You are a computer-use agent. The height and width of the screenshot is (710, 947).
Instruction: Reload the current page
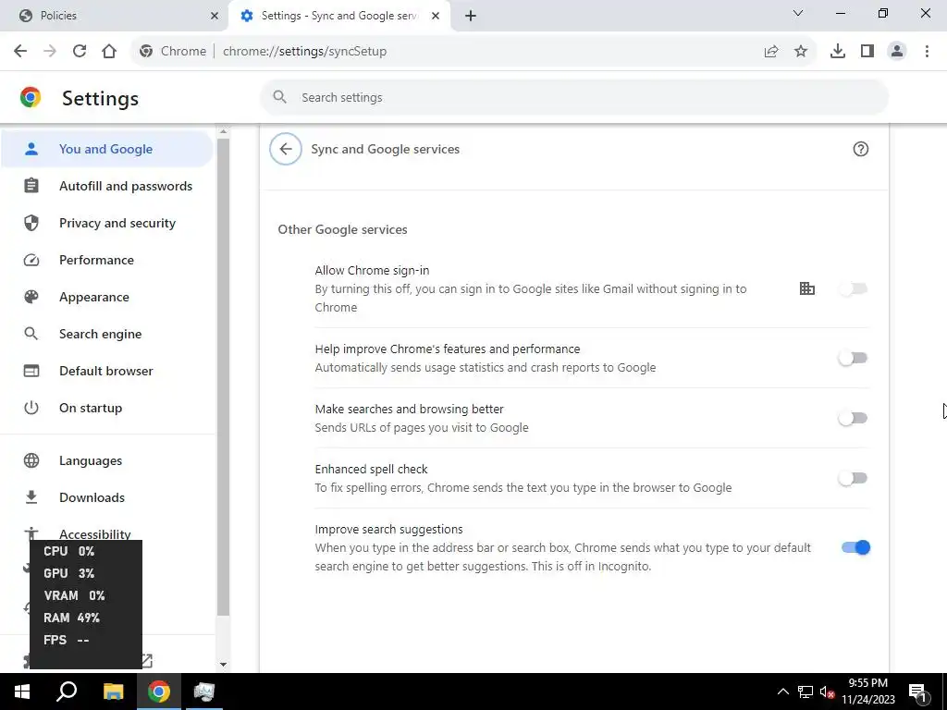80,52
